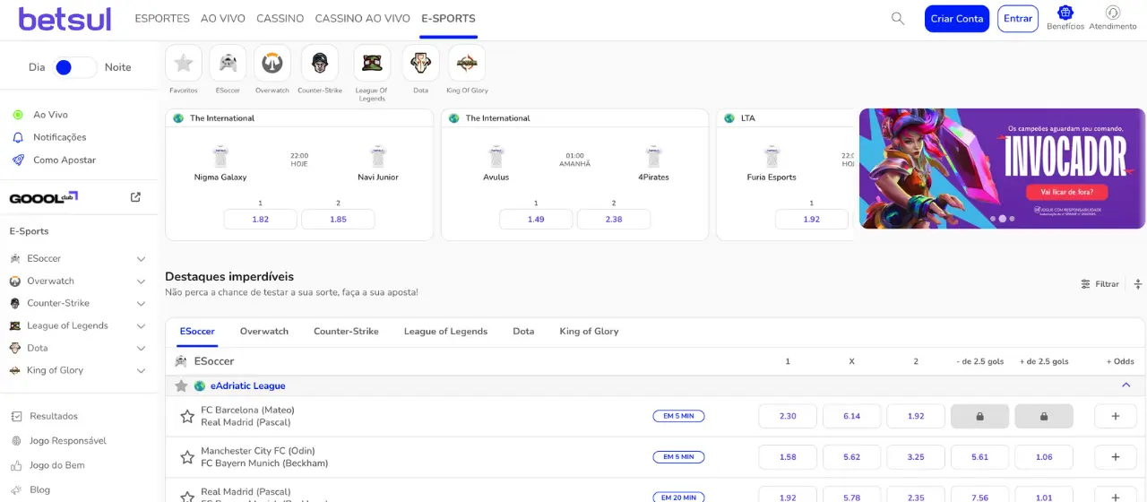Click the 'Vai ficar de fora?' banner button
The image size is (1147, 502).
(1067, 192)
